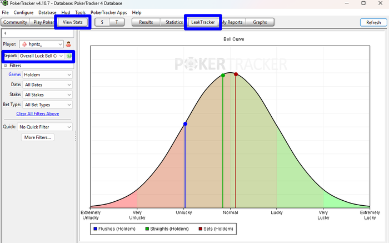Image resolution: width=389 pixels, height=243 pixels.
Task: Open the Game dropdown set to Holdem
Action: tap(47, 75)
